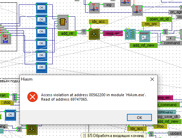This screenshot has width=182, height=138.
Task: Select the topmost OK button element in column
Action: coord(41,8)
